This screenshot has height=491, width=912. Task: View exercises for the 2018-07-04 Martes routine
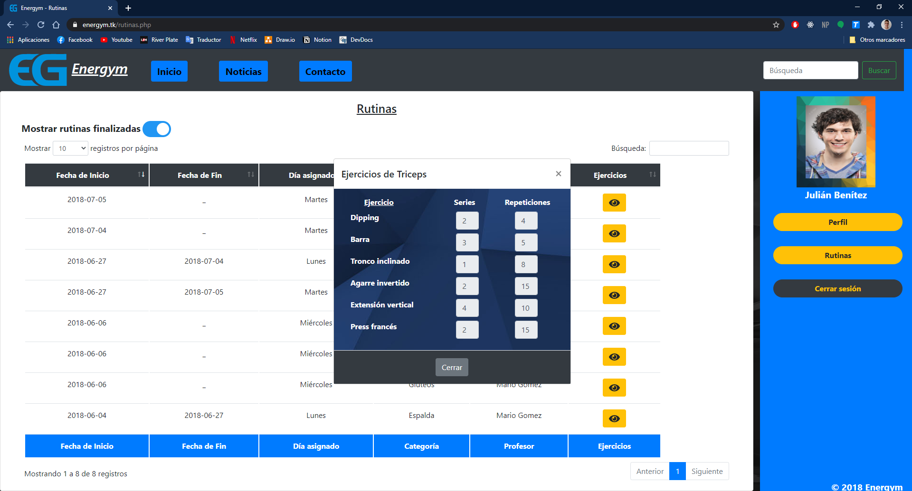[614, 233]
